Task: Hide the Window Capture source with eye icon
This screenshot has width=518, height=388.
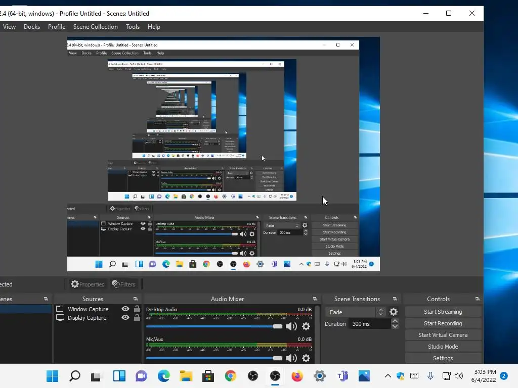Action: [125, 309]
